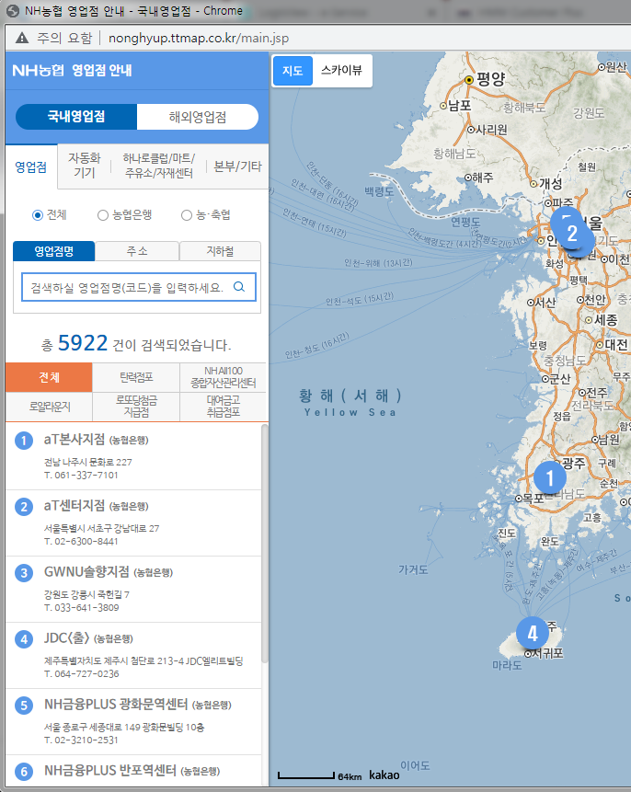
Task: Open the 본부/기타 tab
Action: (x=237, y=166)
